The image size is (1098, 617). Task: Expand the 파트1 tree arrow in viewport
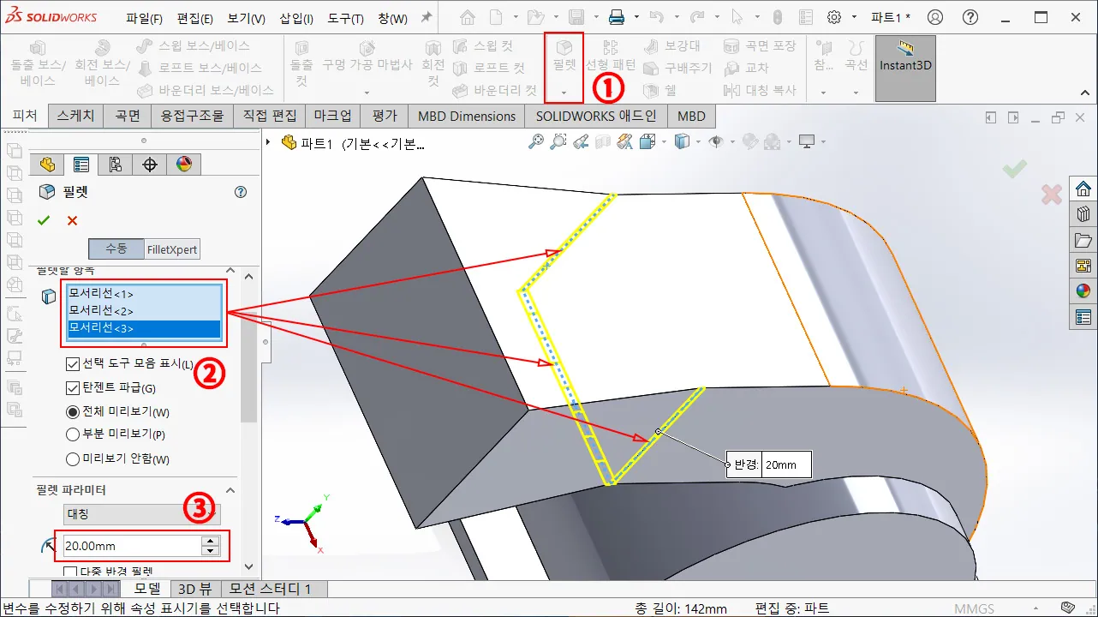269,142
